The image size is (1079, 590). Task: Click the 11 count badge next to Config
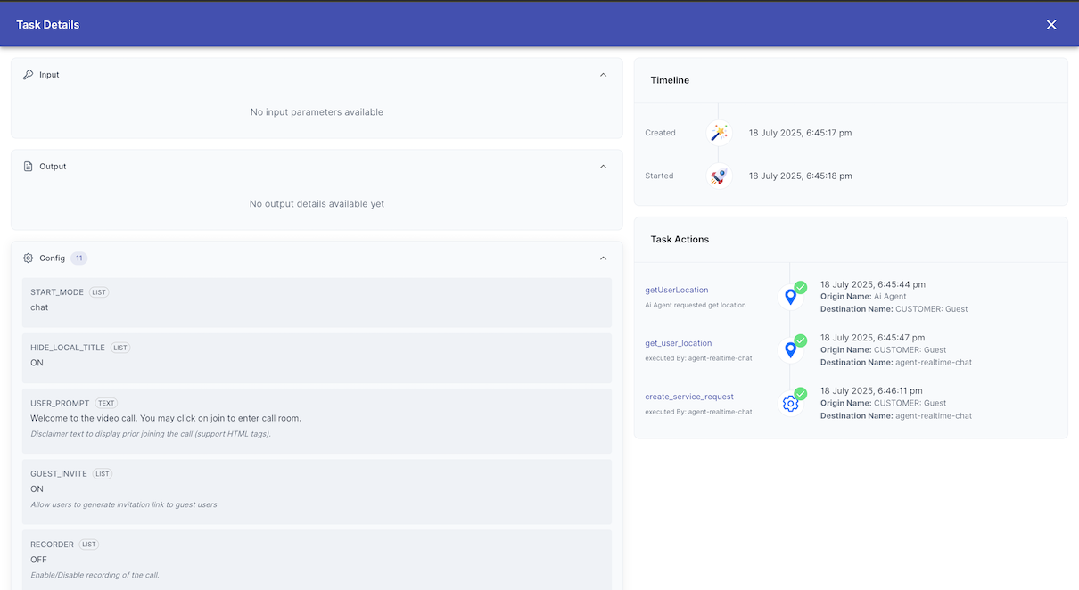pyautogui.click(x=78, y=258)
